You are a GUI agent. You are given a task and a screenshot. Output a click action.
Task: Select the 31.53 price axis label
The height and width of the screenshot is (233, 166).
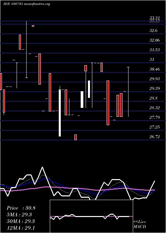pyautogui.click(x=155, y=50)
